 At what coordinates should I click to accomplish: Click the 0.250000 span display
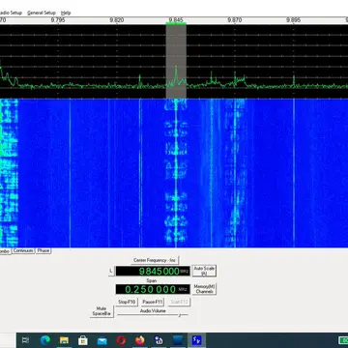tap(153, 289)
